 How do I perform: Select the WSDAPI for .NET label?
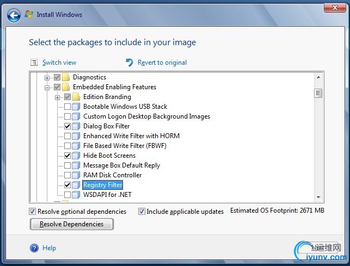[107, 195]
